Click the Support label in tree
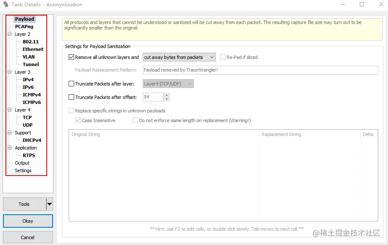388x245 pixels. tap(23, 133)
